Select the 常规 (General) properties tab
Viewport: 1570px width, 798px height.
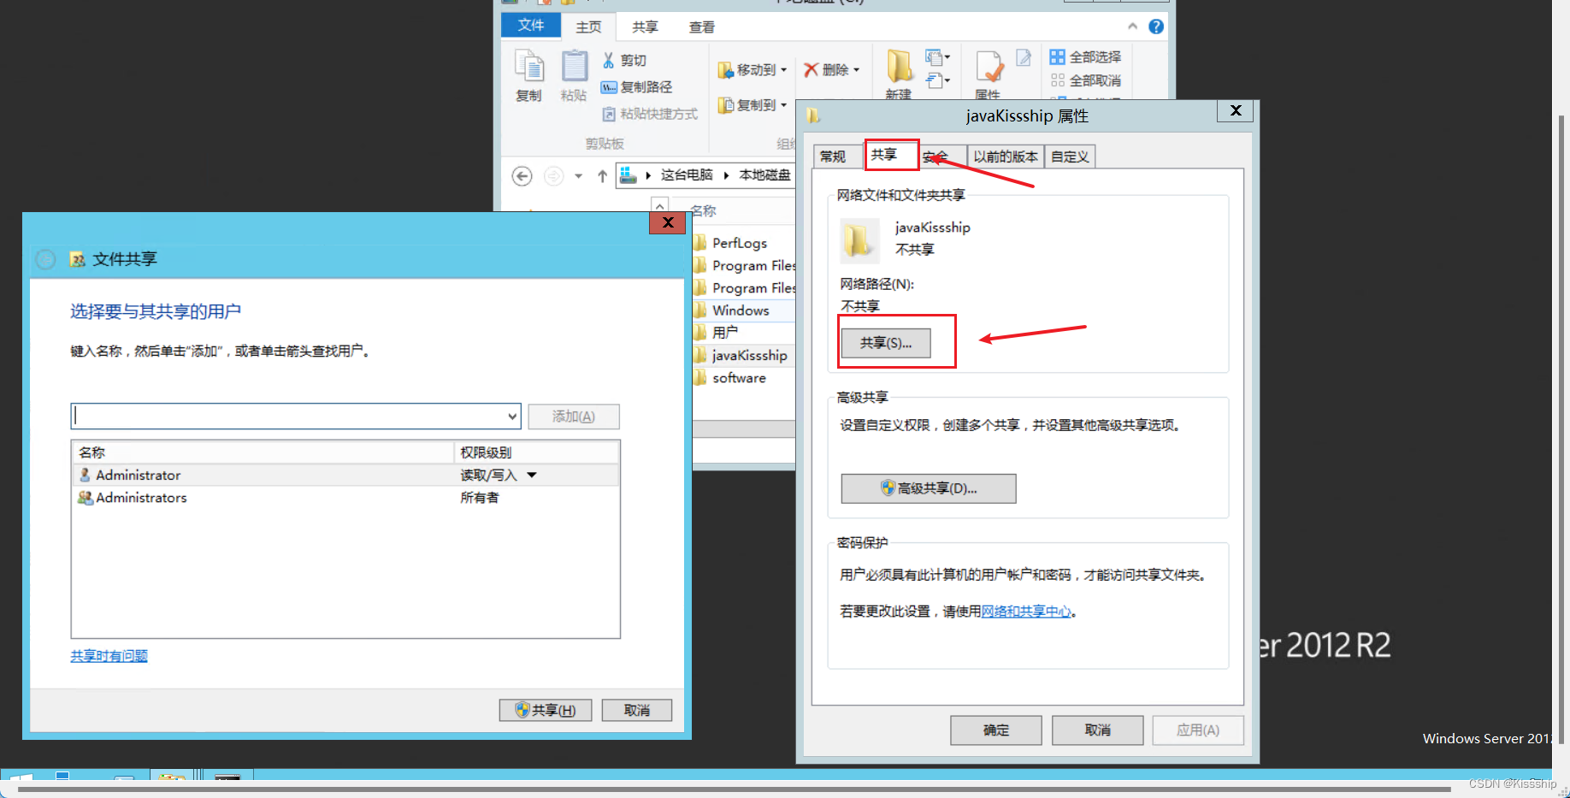tap(833, 157)
